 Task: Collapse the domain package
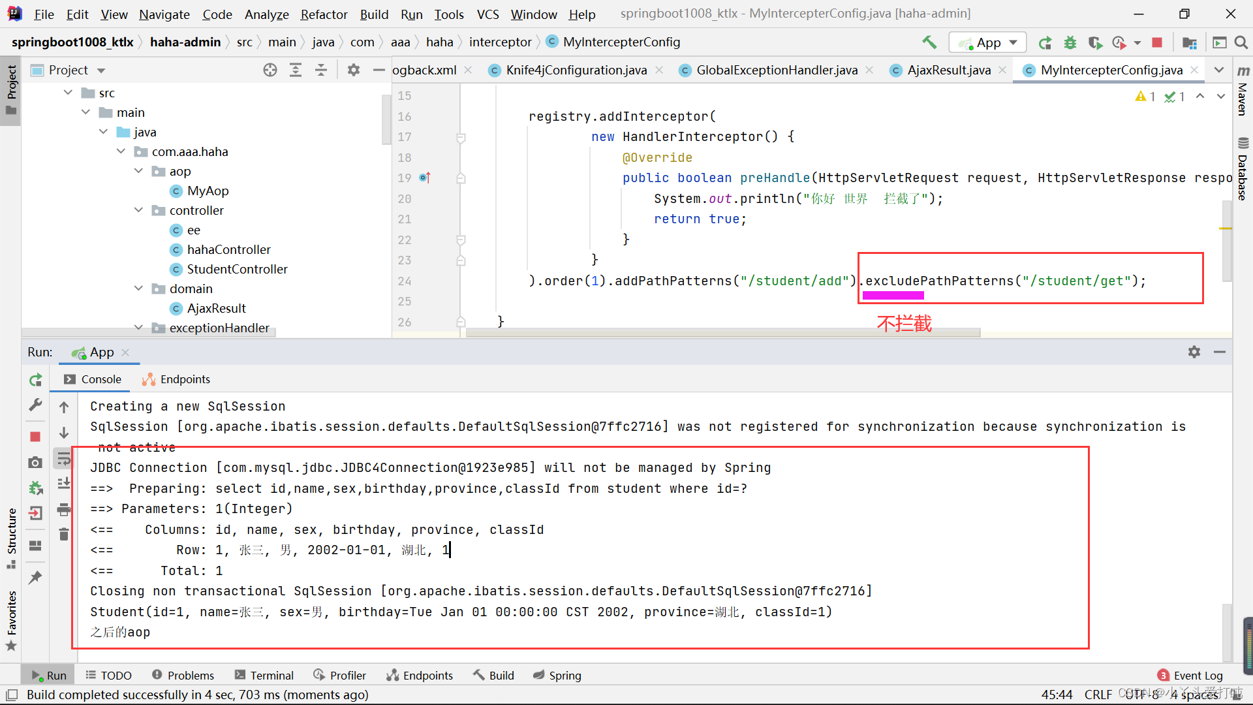pos(139,289)
